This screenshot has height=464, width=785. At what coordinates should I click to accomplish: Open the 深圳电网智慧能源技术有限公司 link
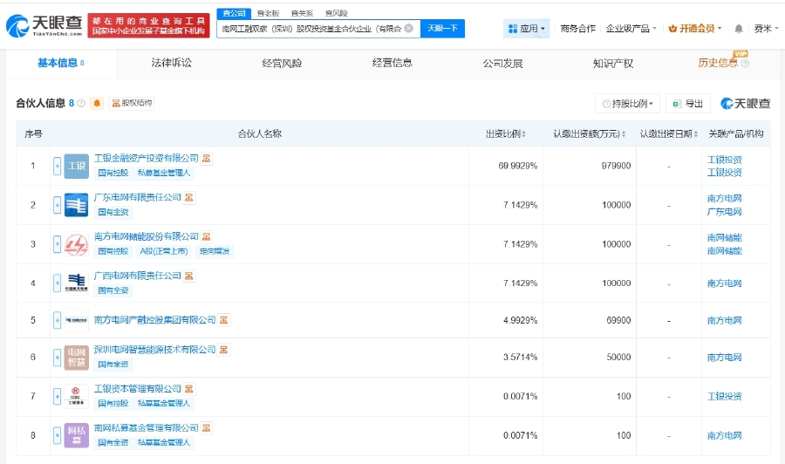[x=154, y=350]
